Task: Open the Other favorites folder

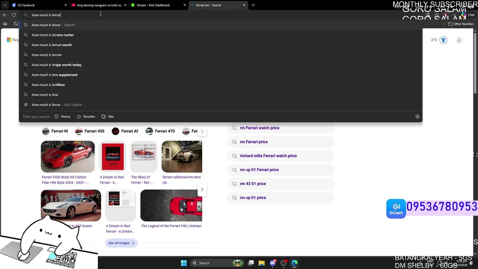Action: point(461,24)
